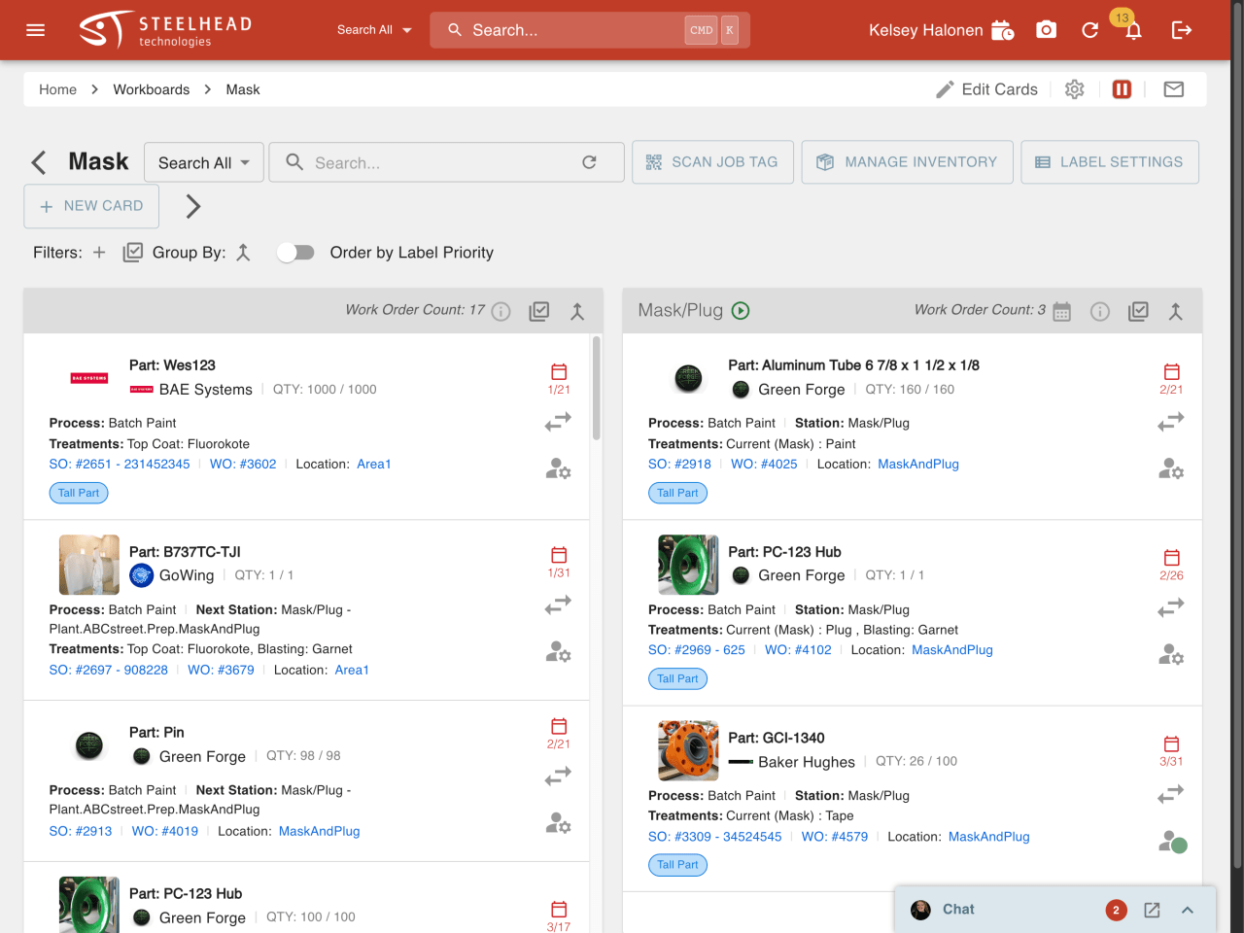Click the red pause icon

[x=1122, y=89]
